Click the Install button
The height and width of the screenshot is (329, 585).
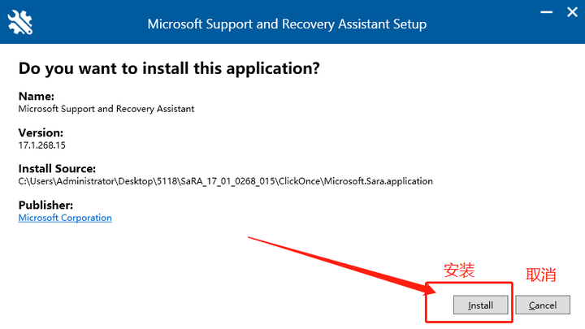tap(480, 305)
